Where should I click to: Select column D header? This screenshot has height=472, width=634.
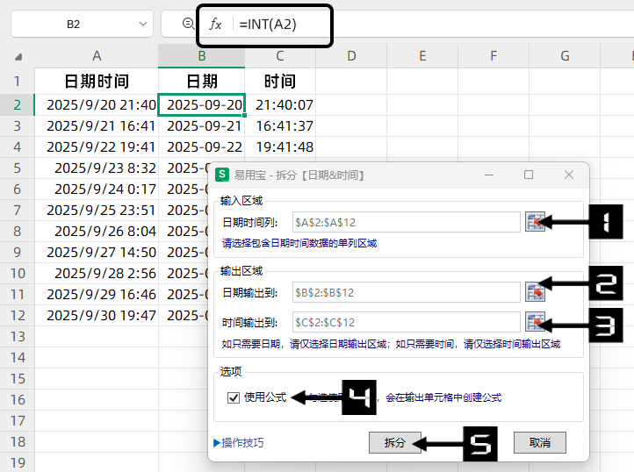pos(351,57)
